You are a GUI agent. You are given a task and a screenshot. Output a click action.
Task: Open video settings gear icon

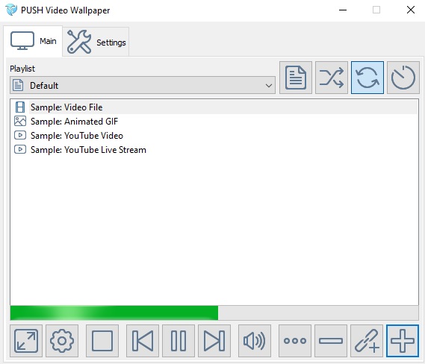62,341
